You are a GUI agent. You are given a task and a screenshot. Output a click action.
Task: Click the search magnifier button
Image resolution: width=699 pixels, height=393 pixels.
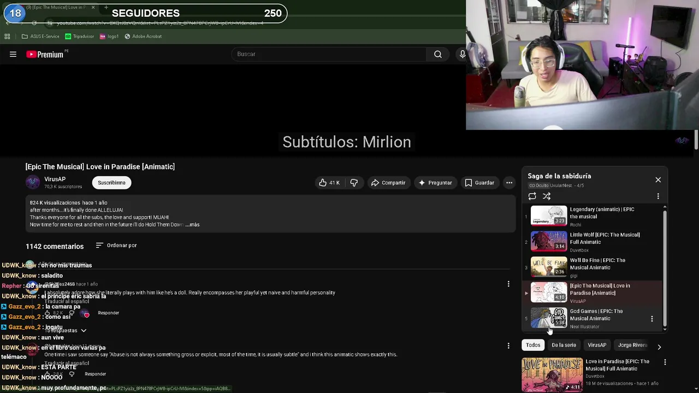pyautogui.click(x=438, y=54)
